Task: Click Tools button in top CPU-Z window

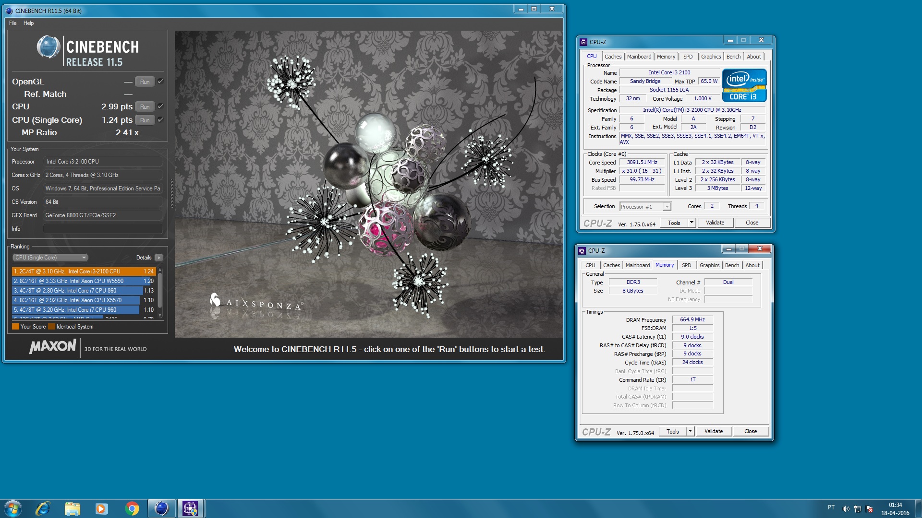Action: tap(674, 223)
